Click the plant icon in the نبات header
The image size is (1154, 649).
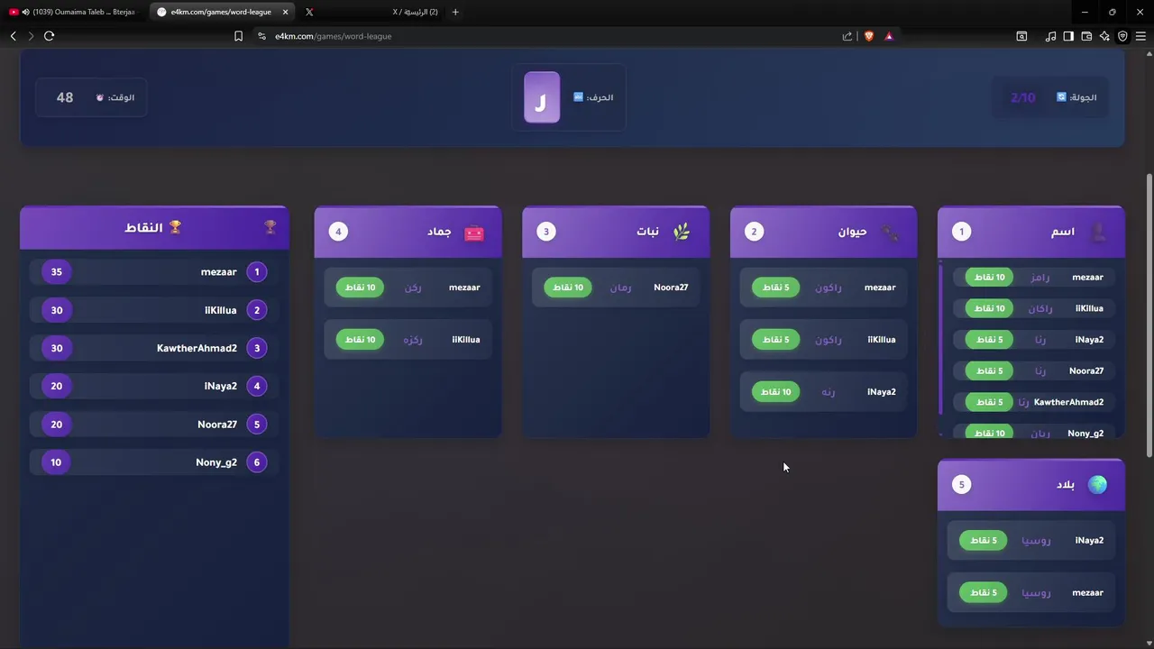click(681, 232)
